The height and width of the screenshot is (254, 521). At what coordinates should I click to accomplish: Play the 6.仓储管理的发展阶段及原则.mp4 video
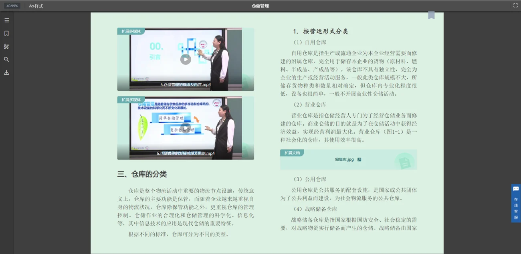[186, 128]
